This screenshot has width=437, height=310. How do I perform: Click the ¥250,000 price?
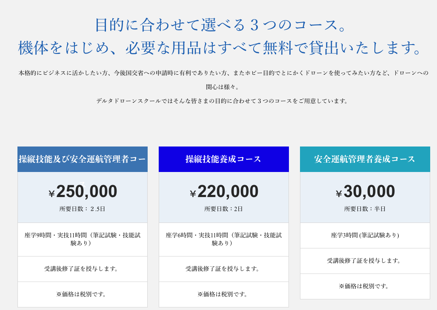click(83, 192)
